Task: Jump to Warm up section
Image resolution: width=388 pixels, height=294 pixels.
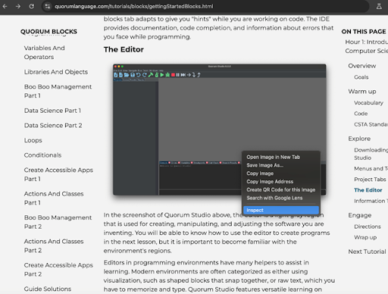Action: pyautogui.click(x=362, y=92)
